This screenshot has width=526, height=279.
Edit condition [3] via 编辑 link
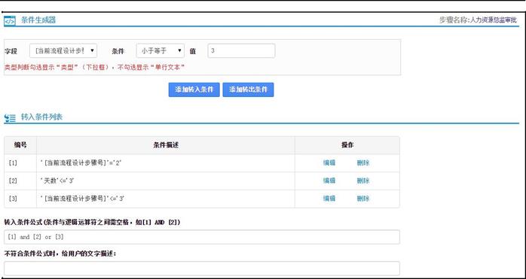(329, 199)
